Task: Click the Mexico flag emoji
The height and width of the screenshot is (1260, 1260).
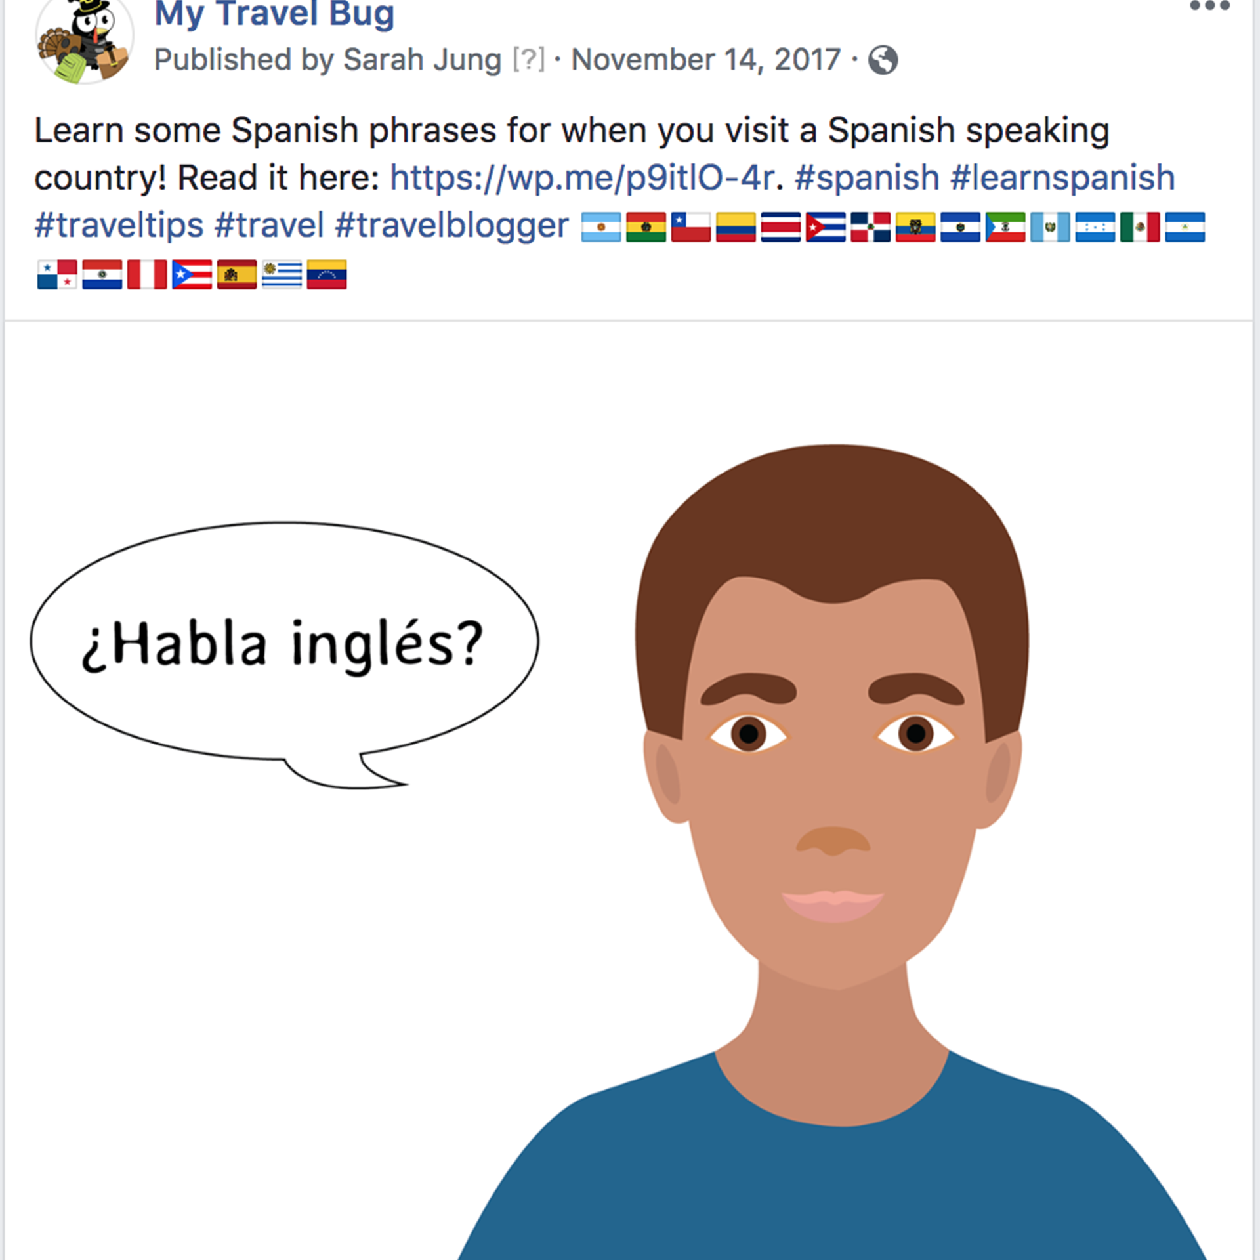Action: [1140, 227]
